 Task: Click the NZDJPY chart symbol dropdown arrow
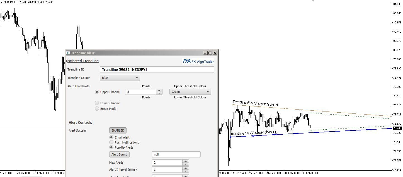tap(2, 2)
